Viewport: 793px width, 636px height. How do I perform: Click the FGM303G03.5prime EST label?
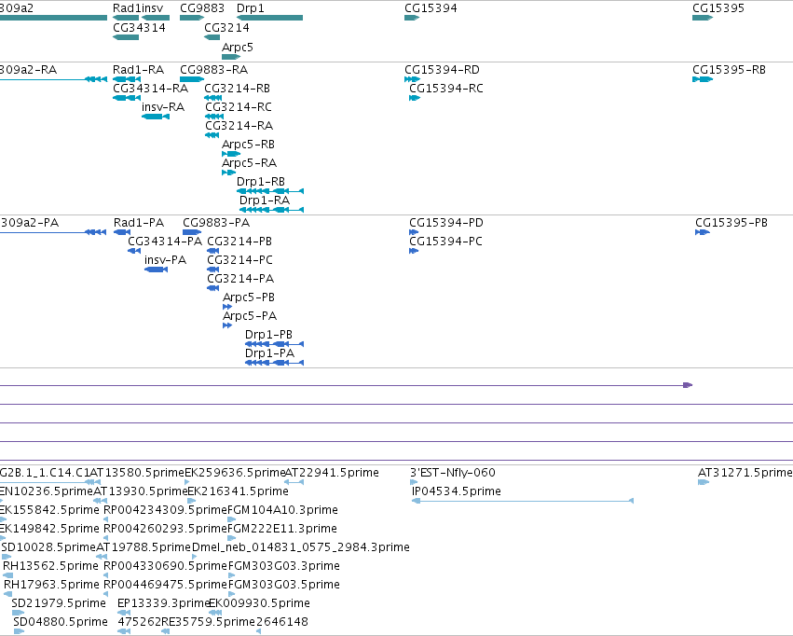[x=283, y=585]
